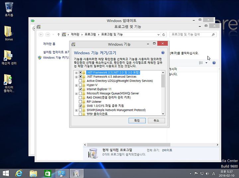This screenshot has height=178, width=239.
Task: Click 제어판 breadcrumb in address bar
Action: (x=75, y=34)
